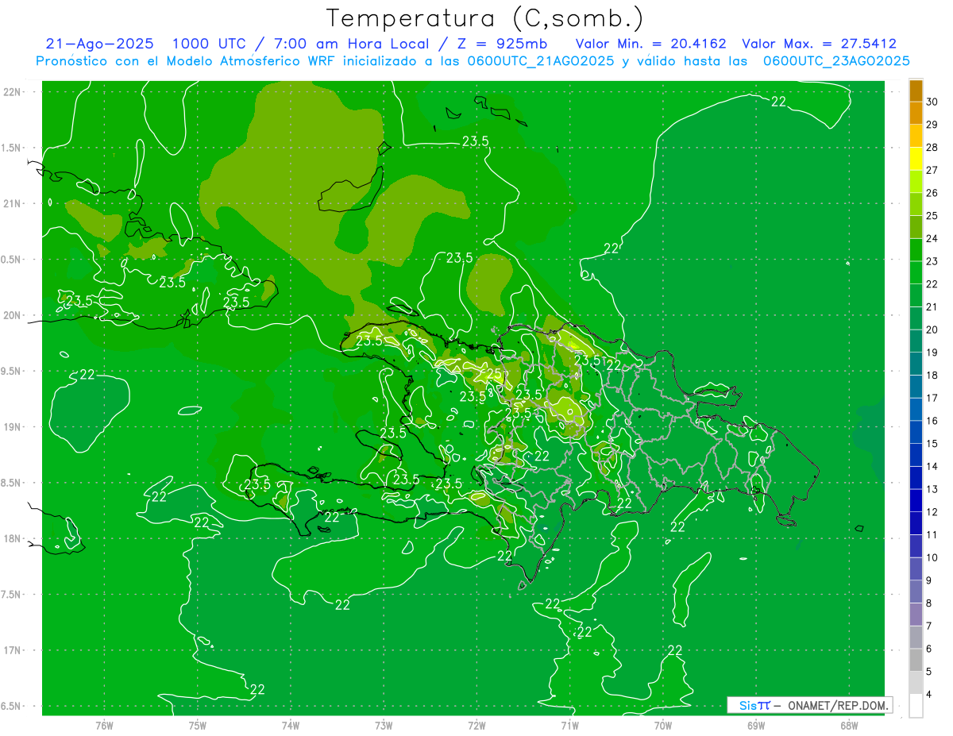
Task: Pick the dark blue swatch between 12 and 13
Action: [x=916, y=501]
